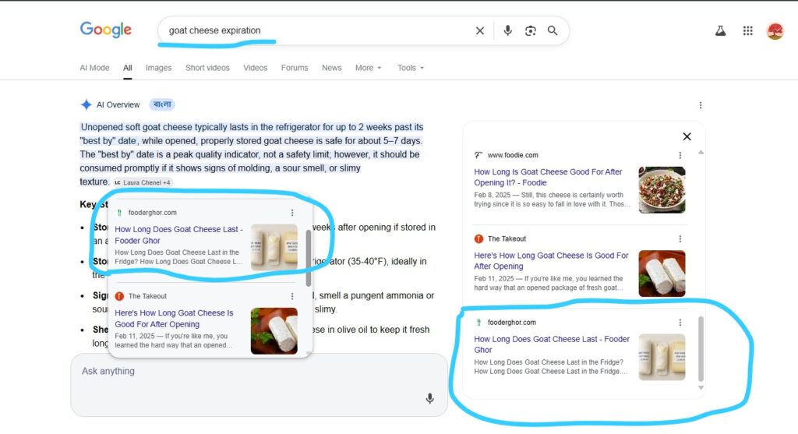Open options for foodie.com source card
The width and height of the screenshot is (798, 434).
tap(680, 155)
